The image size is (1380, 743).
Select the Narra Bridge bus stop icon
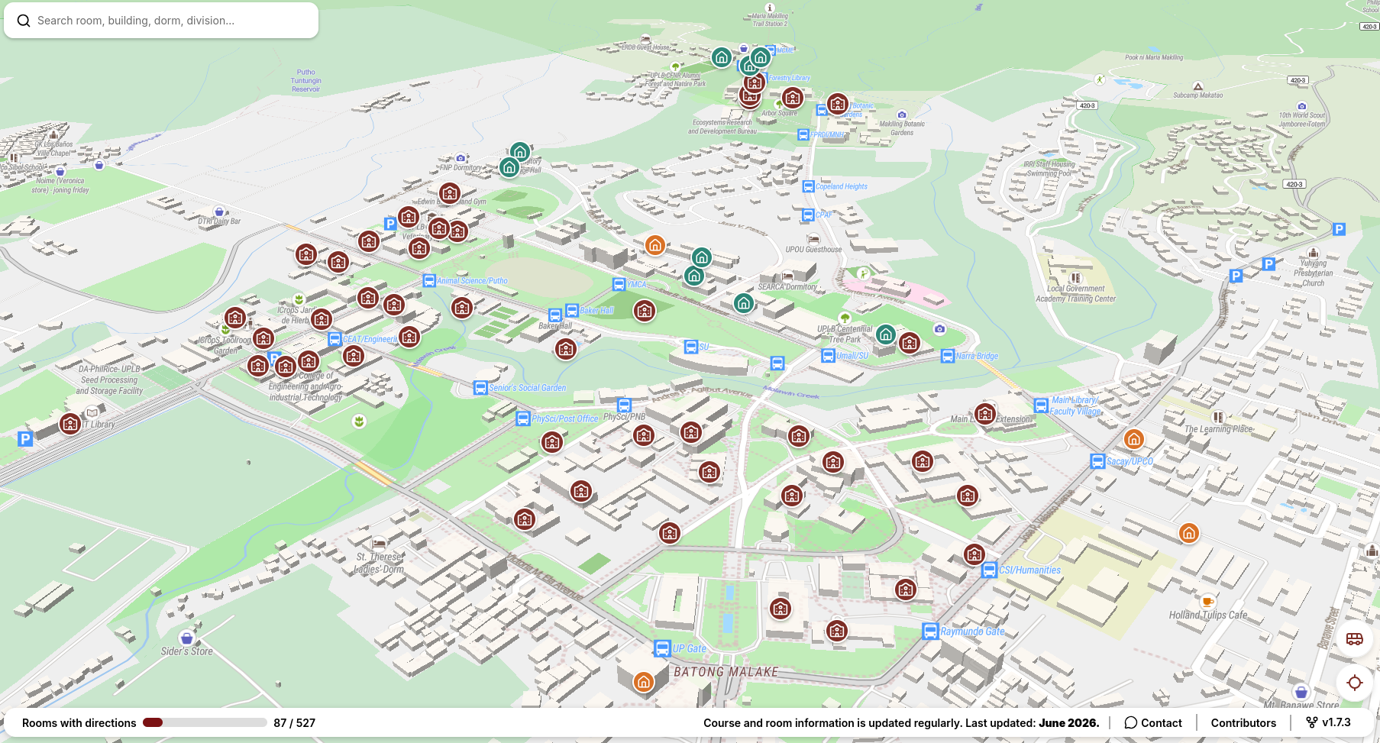tap(948, 356)
